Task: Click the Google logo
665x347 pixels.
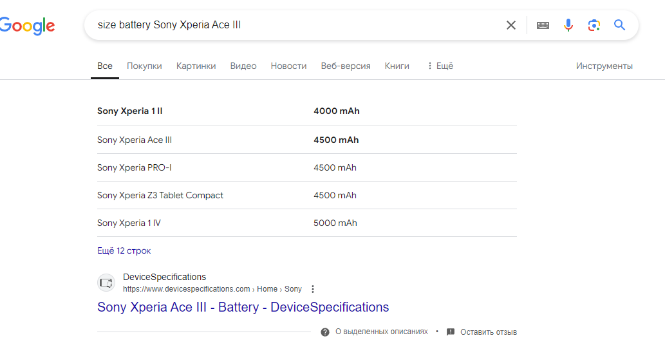Action: pyautogui.click(x=27, y=26)
